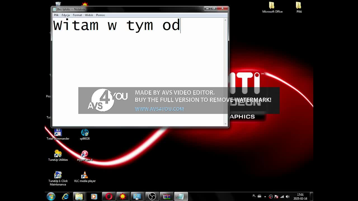Launch Internet Explorer from taskbar
The height and width of the screenshot is (201, 358).
65,197
